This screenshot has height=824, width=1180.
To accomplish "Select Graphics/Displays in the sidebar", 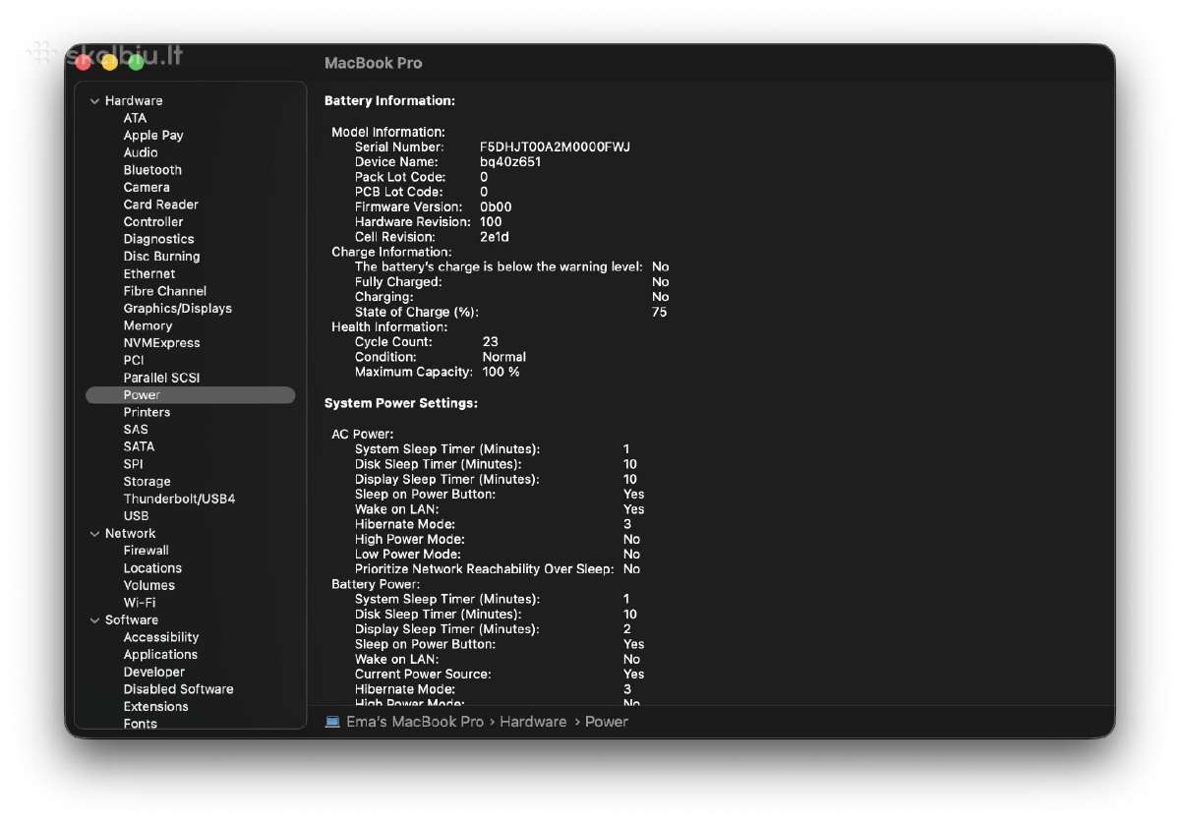I will [x=178, y=309].
